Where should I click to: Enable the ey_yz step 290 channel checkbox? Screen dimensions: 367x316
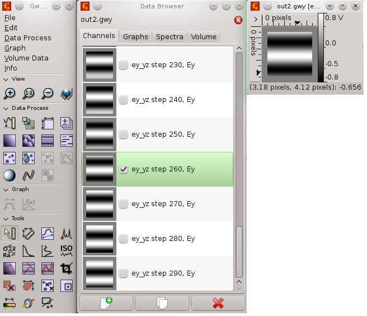pyautogui.click(x=123, y=273)
